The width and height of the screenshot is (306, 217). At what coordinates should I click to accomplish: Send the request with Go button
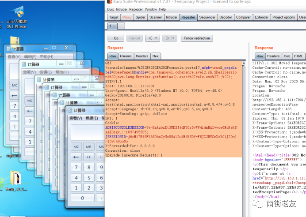click(x=116, y=38)
